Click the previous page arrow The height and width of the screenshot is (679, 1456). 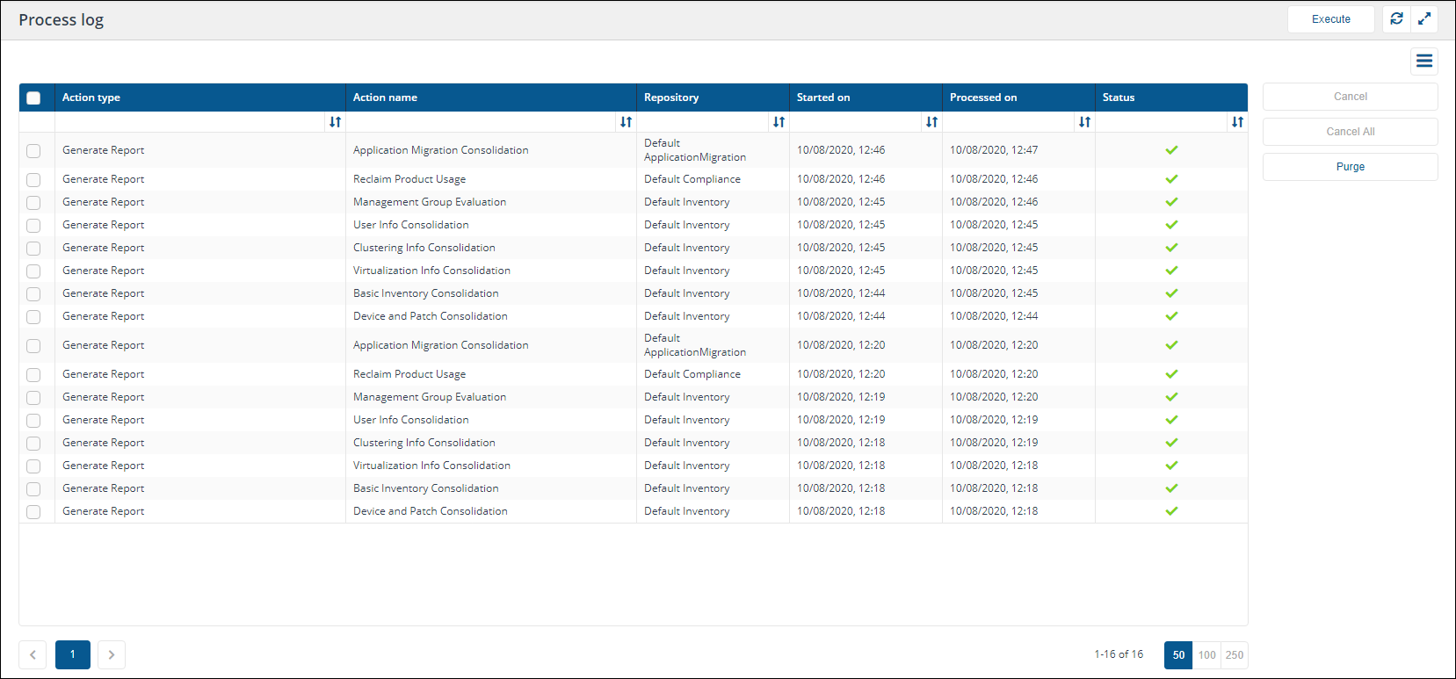33,654
